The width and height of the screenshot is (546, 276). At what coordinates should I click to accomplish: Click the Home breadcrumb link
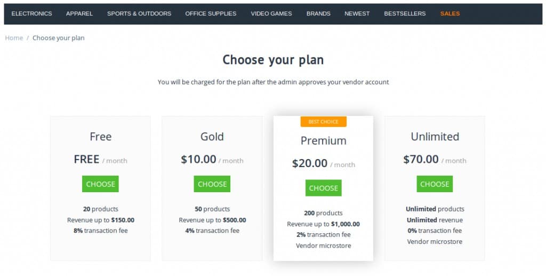click(14, 37)
